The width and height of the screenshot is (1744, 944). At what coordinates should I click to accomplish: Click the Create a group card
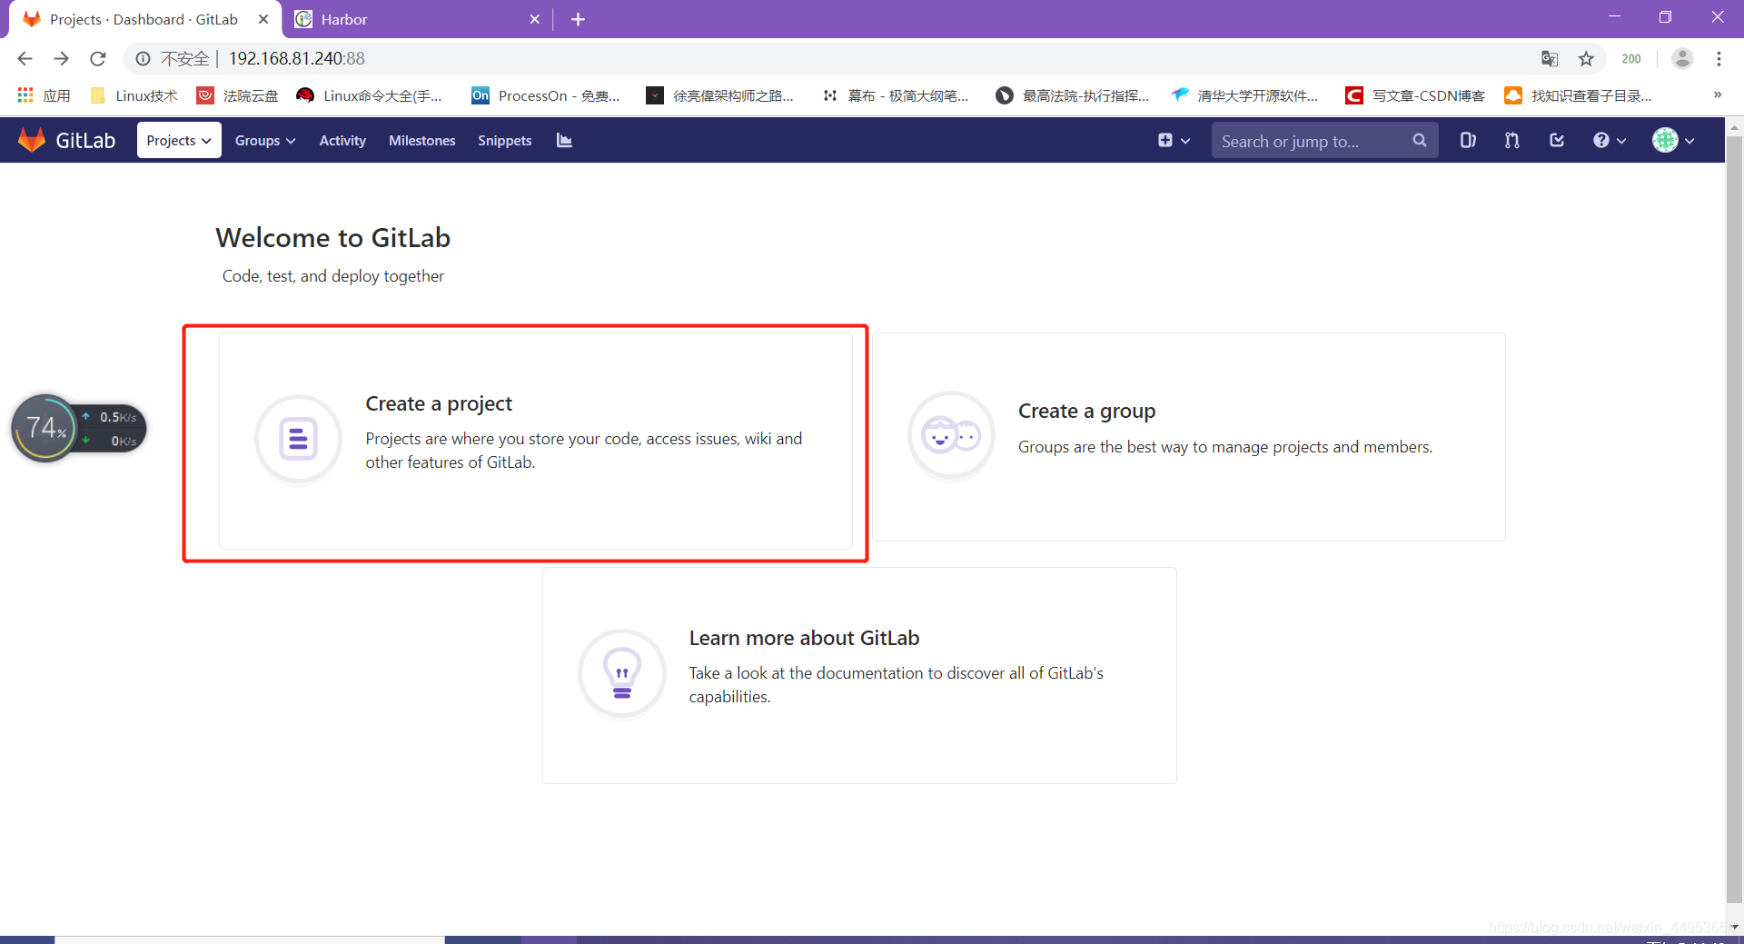tap(1189, 437)
